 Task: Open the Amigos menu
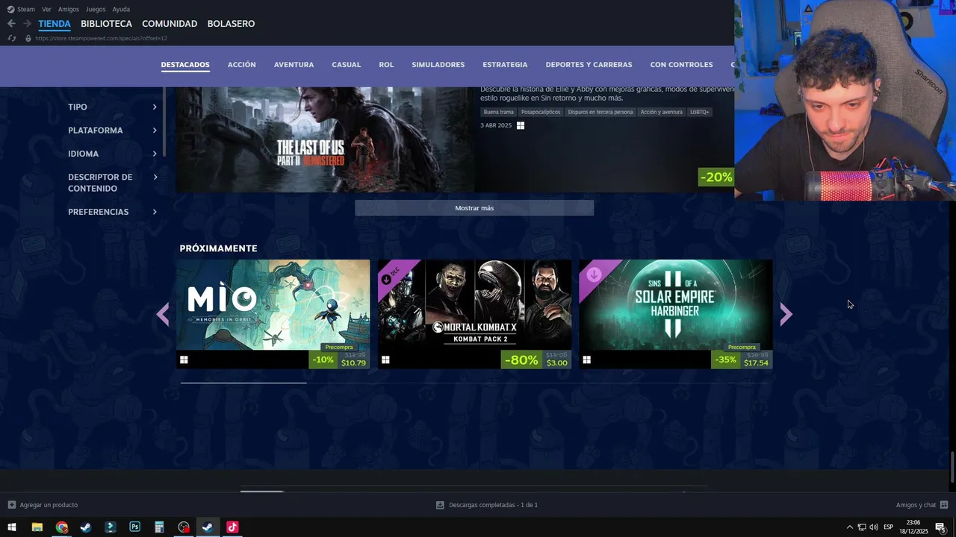(69, 9)
